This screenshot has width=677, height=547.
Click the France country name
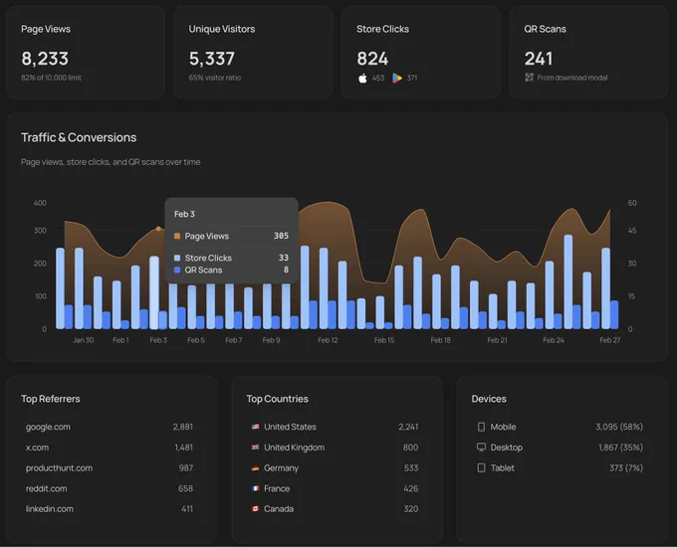click(277, 488)
